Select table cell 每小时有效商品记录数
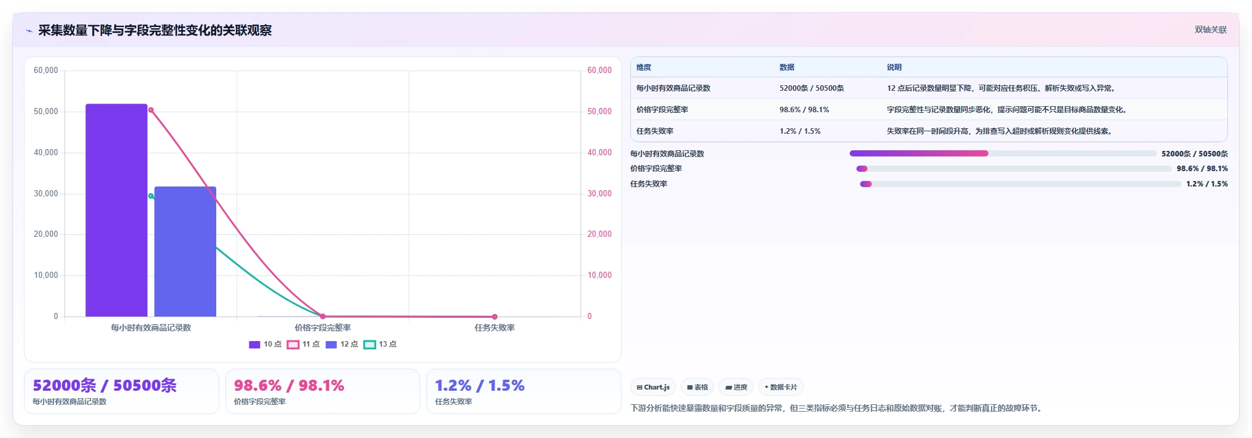 (673, 88)
